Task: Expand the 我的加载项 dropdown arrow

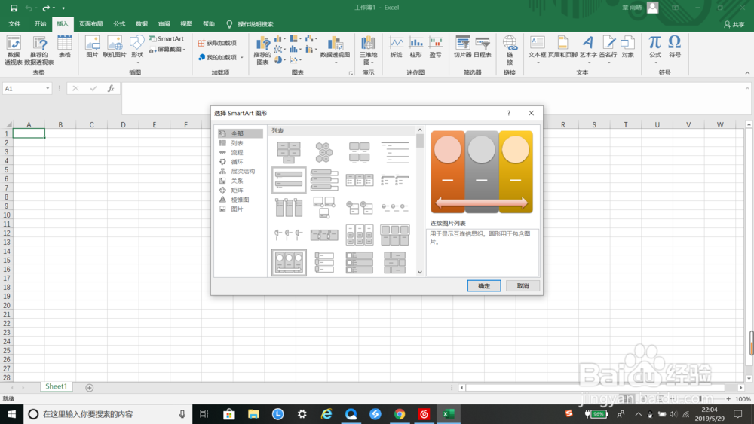Action: click(242, 58)
